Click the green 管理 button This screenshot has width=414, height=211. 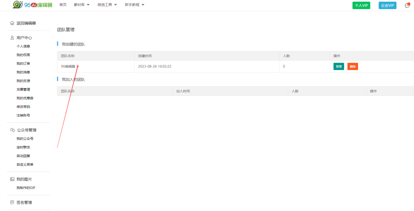339,67
